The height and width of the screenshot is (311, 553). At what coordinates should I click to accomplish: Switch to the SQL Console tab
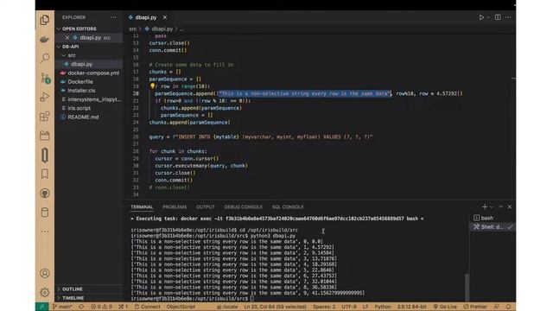pos(288,207)
